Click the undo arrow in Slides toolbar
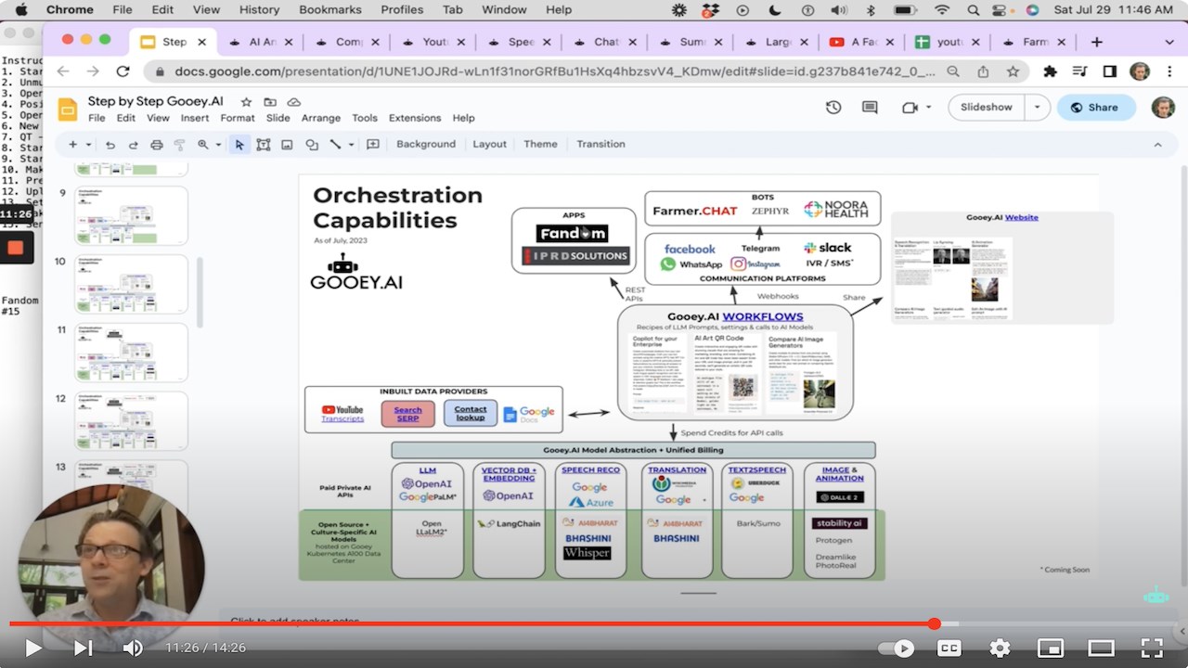Image resolution: width=1188 pixels, height=668 pixels. pos(110,145)
